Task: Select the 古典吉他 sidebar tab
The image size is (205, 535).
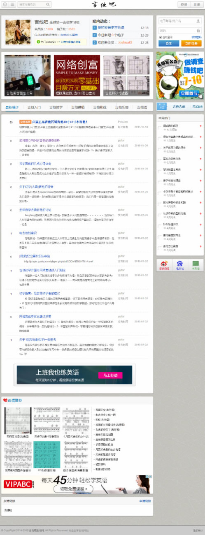Action: point(179,107)
